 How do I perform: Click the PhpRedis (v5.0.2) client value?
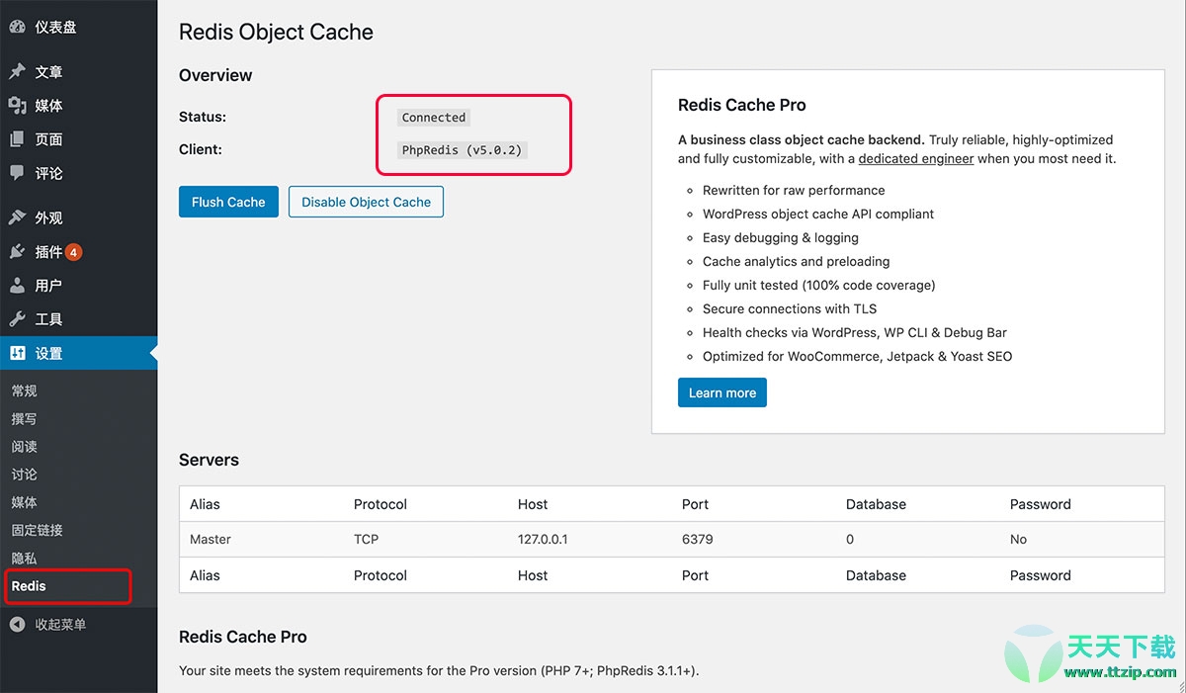462,150
